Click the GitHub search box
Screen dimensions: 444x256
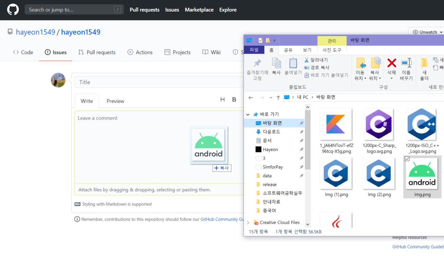tap(74, 10)
